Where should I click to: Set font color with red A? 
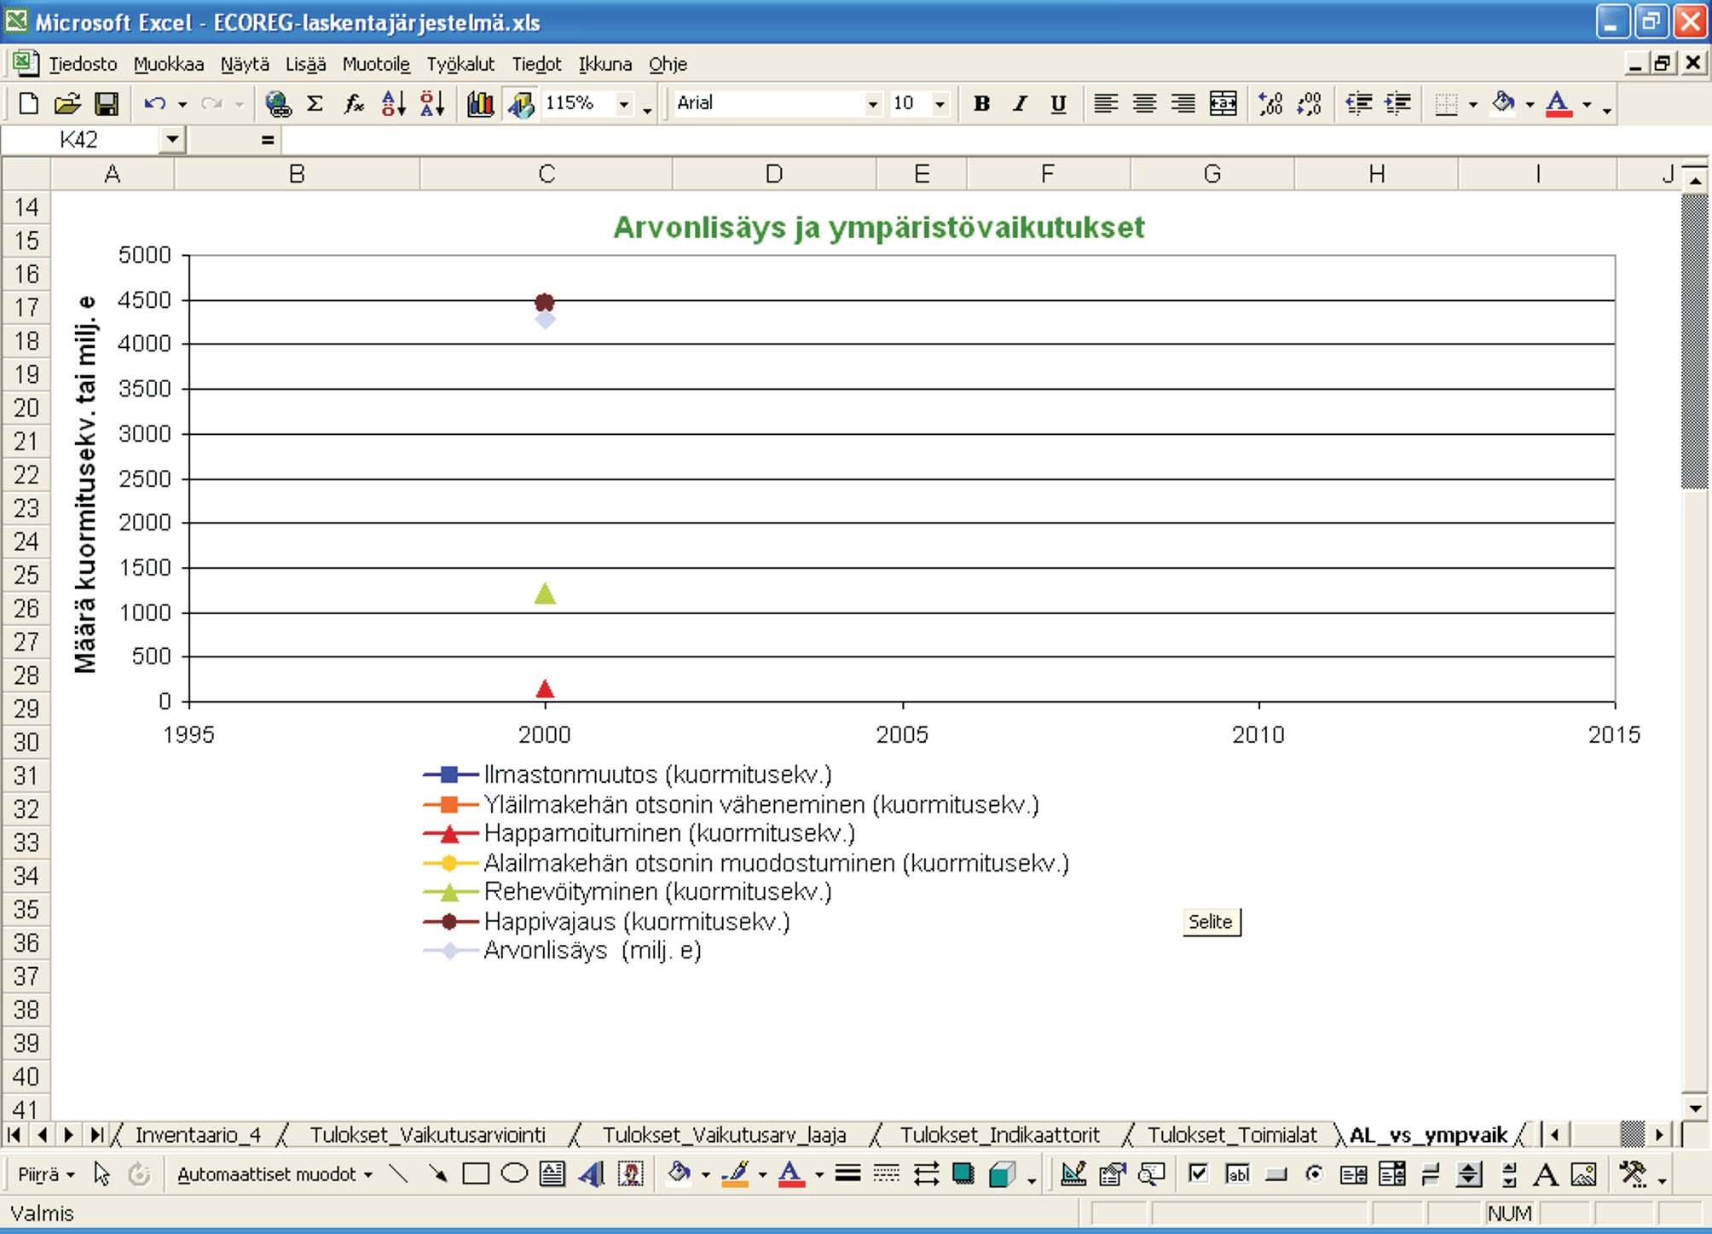(x=1559, y=104)
